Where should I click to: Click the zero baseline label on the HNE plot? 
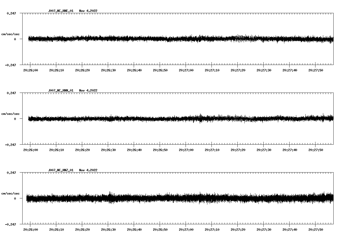click(15, 39)
